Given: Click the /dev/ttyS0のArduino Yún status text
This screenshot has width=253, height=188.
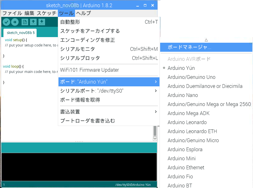Looking at the screenshot, I should coord(133,185).
